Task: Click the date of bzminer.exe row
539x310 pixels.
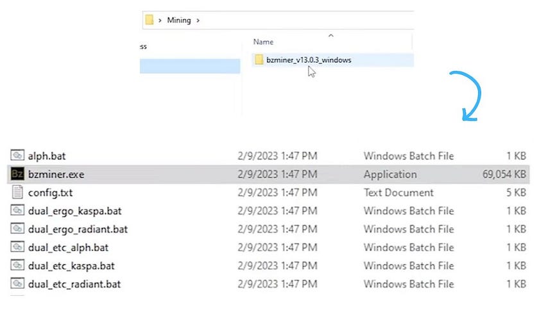Action: [277, 174]
